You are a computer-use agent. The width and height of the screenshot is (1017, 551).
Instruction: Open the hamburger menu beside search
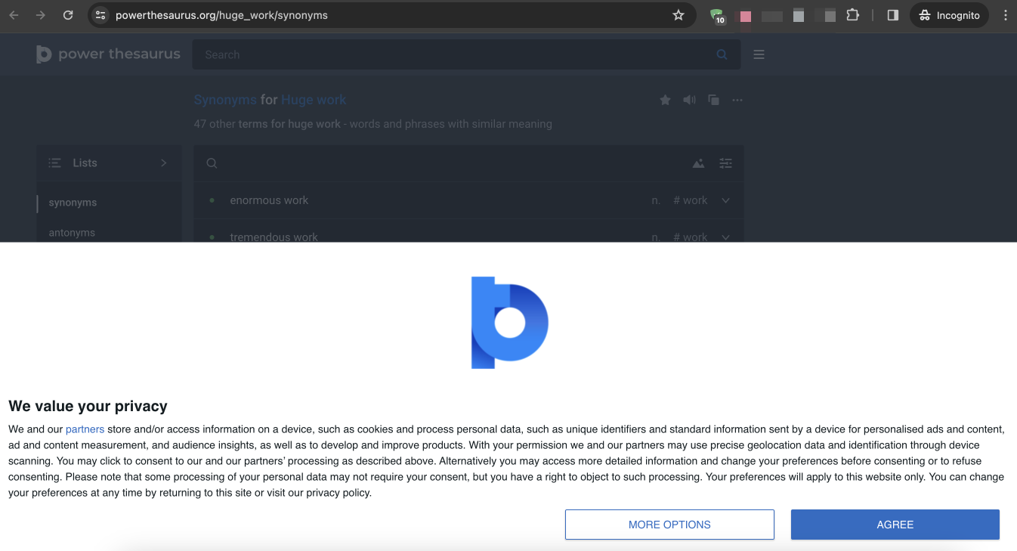[x=759, y=54]
